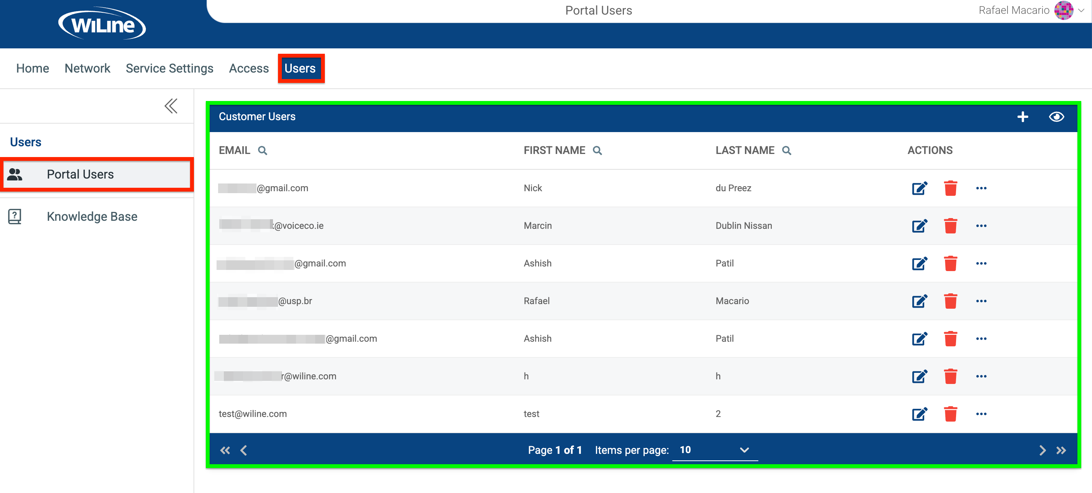
Task: Toggle the eye visibility icon in Customer Users header
Action: [1056, 117]
